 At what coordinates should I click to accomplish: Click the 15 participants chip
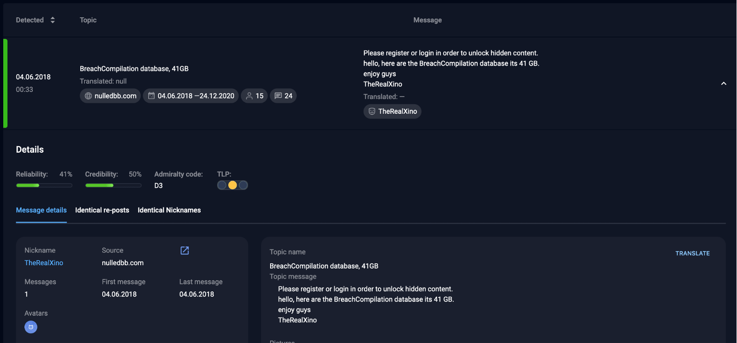[255, 96]
